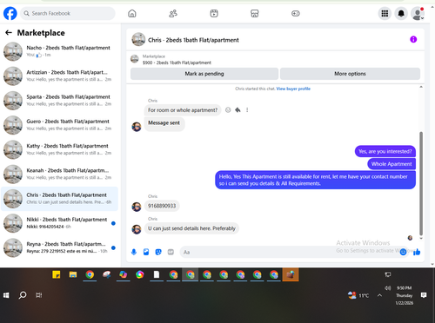This screenshot has height=323, width=435.
Task: Open the Video/Reels icon in top navigation
Action: (214, 13)
